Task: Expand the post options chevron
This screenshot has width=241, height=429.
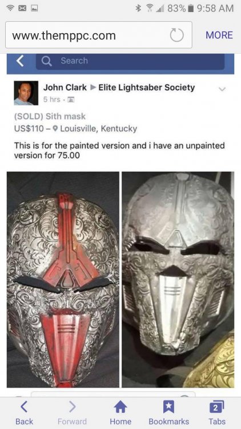Action: pos(222,89)
